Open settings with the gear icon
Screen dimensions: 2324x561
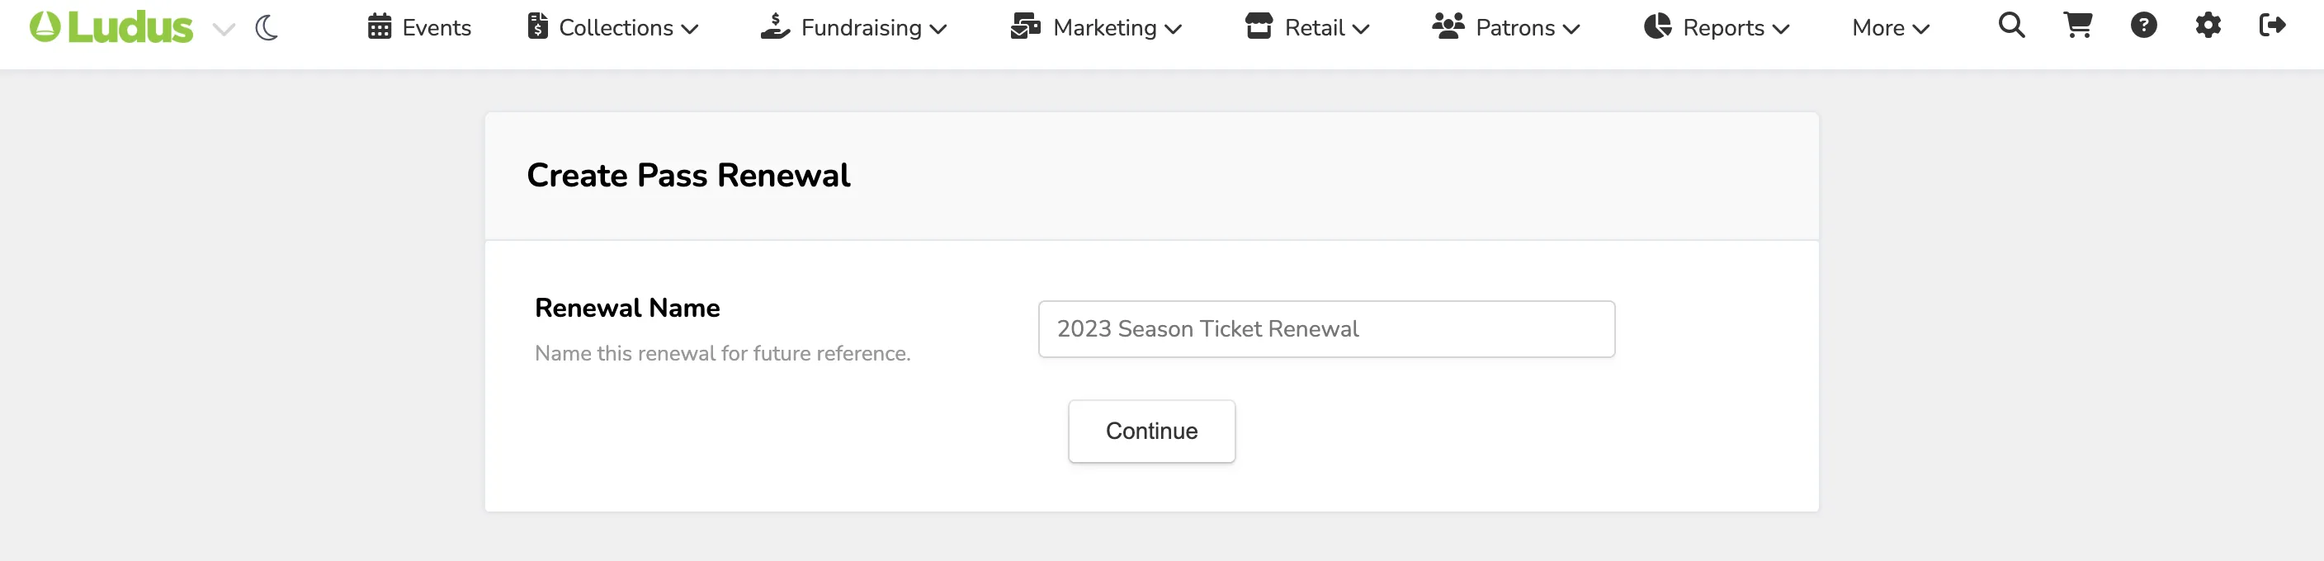point(2208,26)
